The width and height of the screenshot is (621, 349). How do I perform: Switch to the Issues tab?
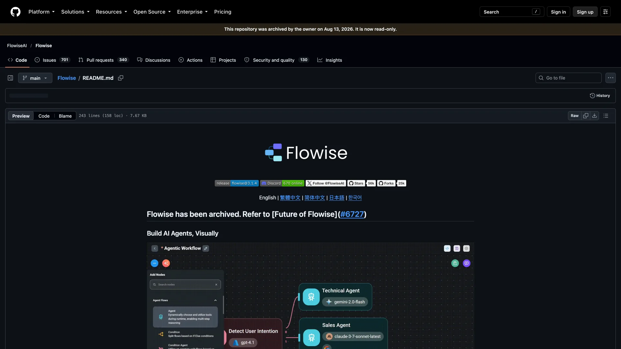point(52,60)
